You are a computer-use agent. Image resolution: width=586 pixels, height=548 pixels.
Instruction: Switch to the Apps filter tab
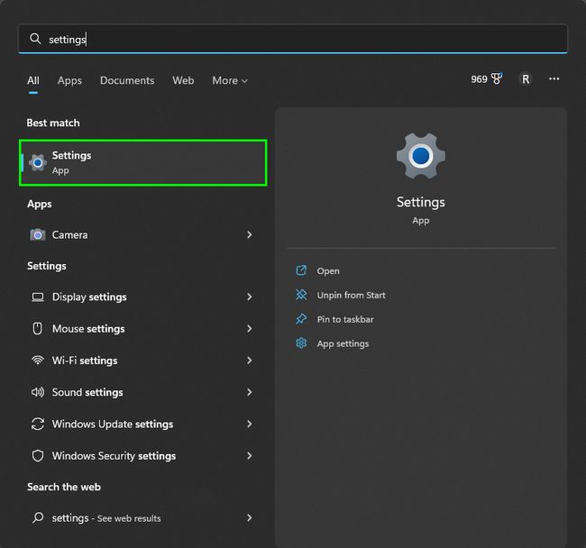(69, 80)
